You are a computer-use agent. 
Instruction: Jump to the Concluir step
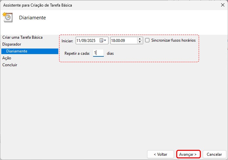tap(10, 65)
